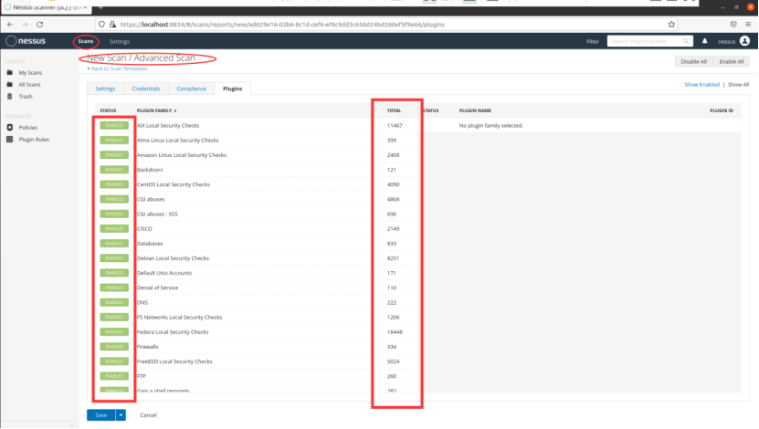Open the browser hamburger menu
This screenshot has width=759, height=429.
click(748, 24)
